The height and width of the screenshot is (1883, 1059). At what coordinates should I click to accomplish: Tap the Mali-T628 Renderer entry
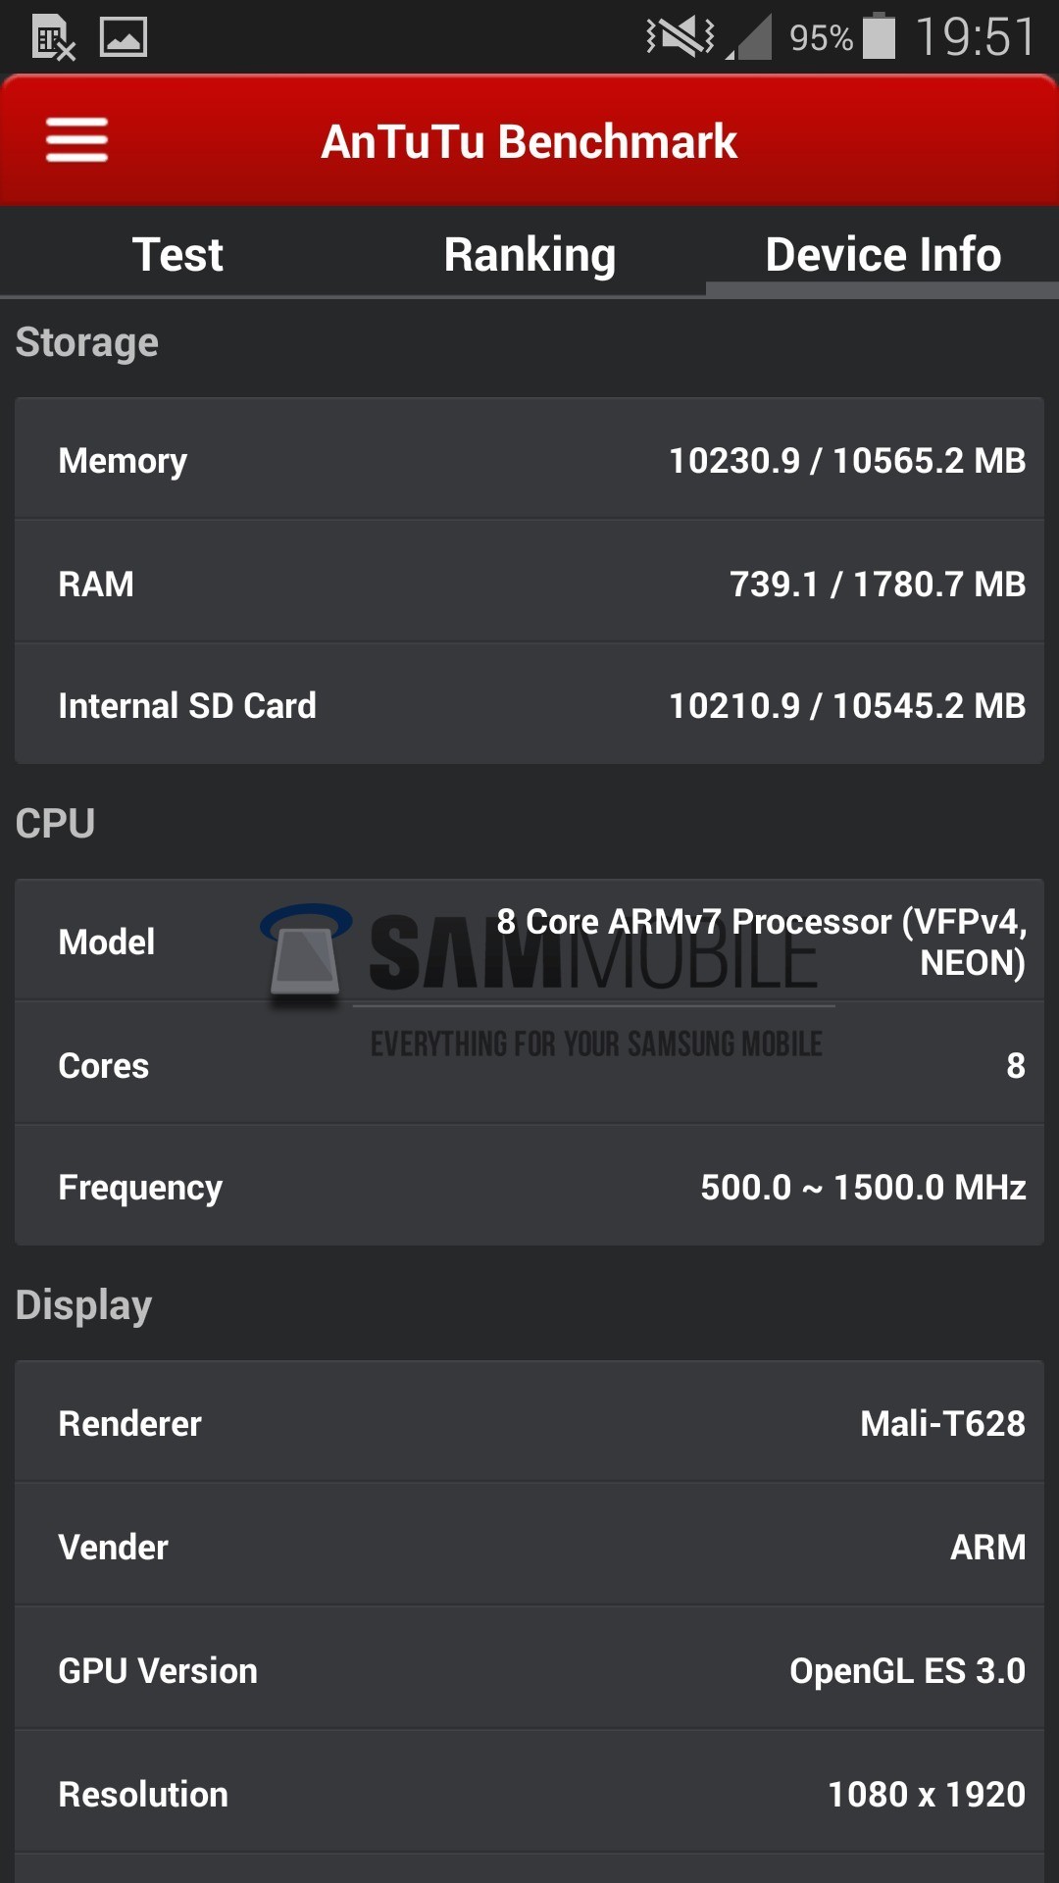529,1422
